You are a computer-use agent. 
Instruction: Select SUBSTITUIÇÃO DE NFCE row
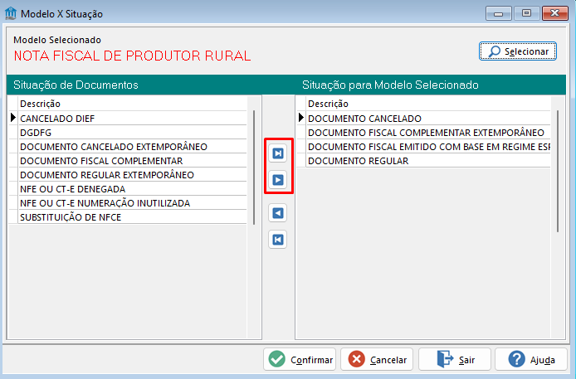[x=133, y=217]
